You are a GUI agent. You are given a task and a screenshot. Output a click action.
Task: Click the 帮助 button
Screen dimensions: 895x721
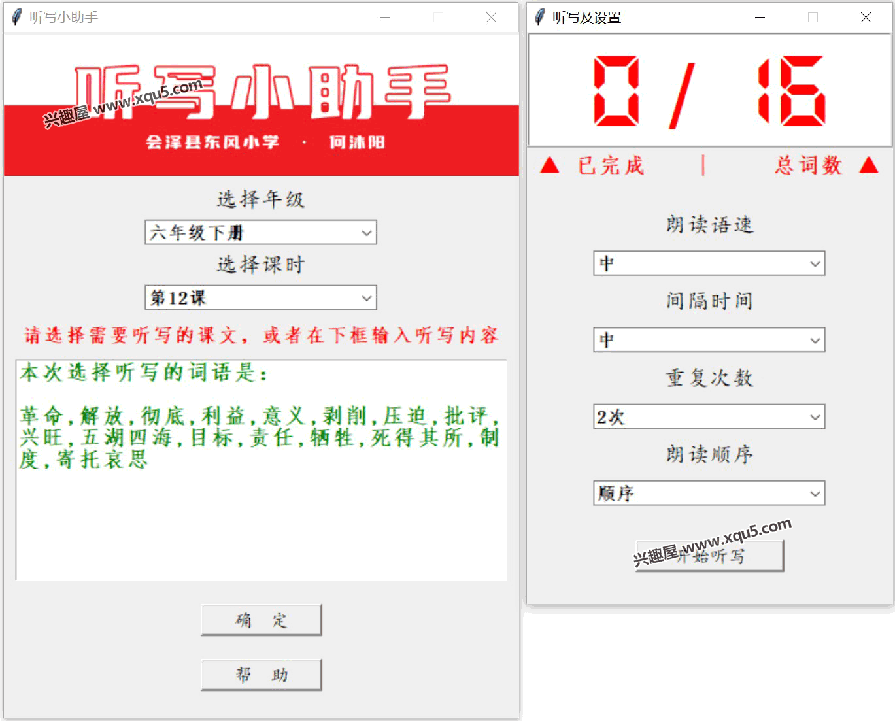[262, 675]
